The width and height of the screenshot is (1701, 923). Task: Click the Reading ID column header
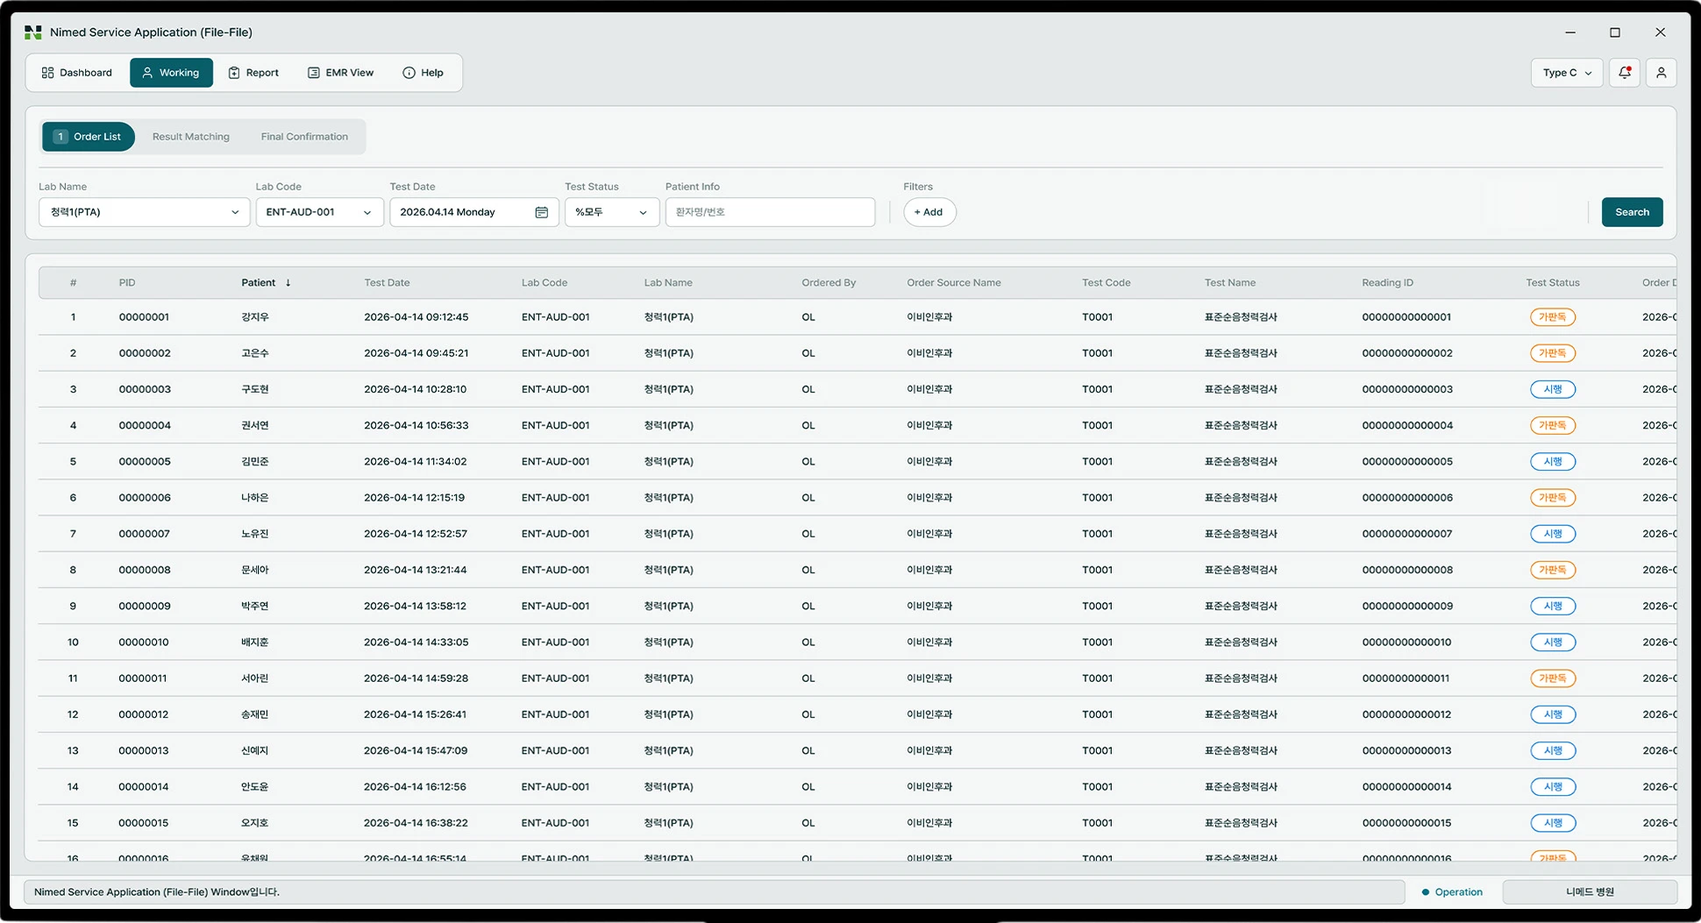(x=1387, y=283)
